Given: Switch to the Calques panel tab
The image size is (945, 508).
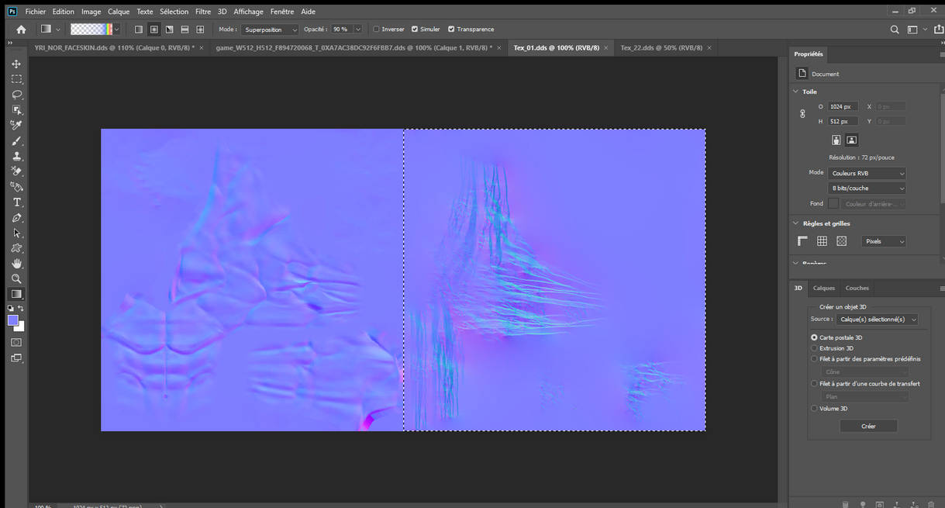Looking at the screenshot, I should (x=823, y=288).
